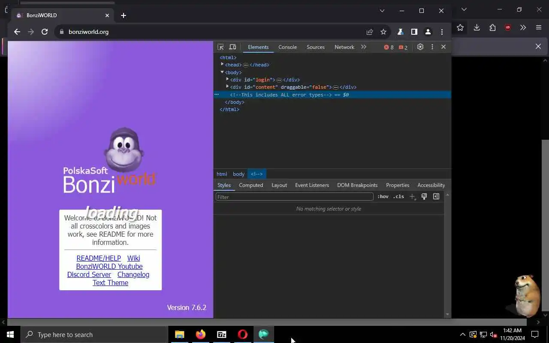The width and height of the screenshot is (549, 343).
Task: Open the Event Listeners tab
Action: 312,185
